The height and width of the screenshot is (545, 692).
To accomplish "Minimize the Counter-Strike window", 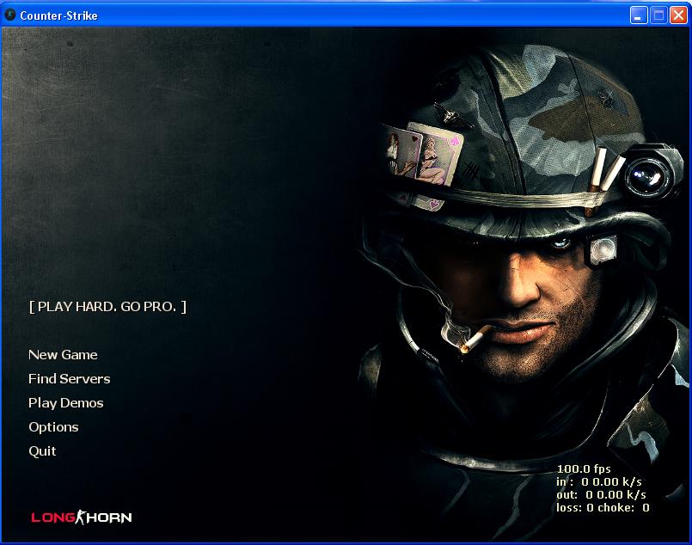I will point(638,15).
